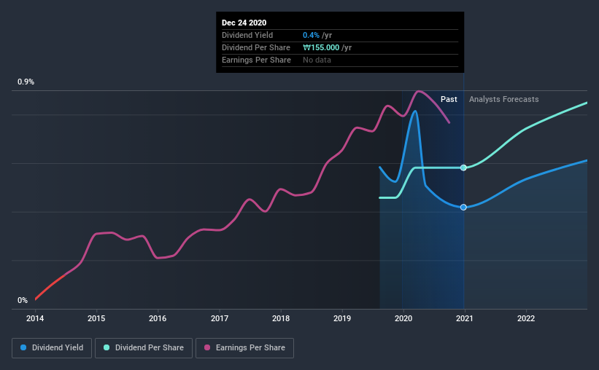
Task: Click the 0.4% dividend yield value in tooltip
Action: (311, 35)
